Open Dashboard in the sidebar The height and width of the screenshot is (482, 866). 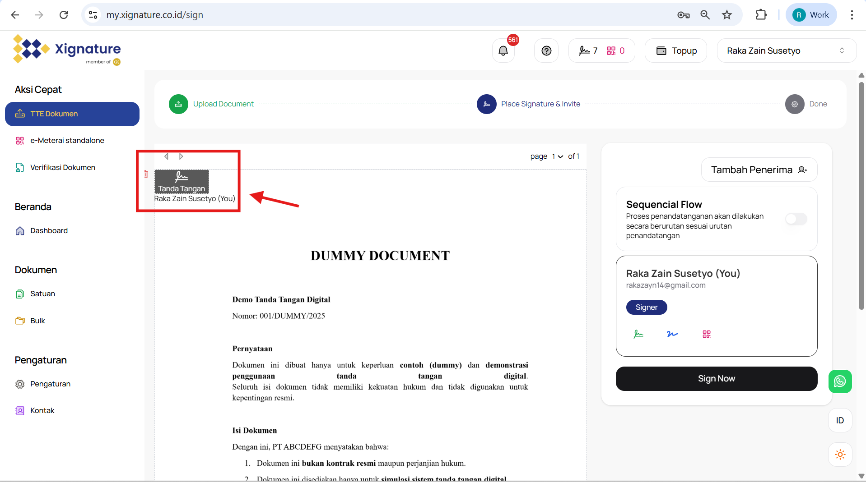(49, 230)
